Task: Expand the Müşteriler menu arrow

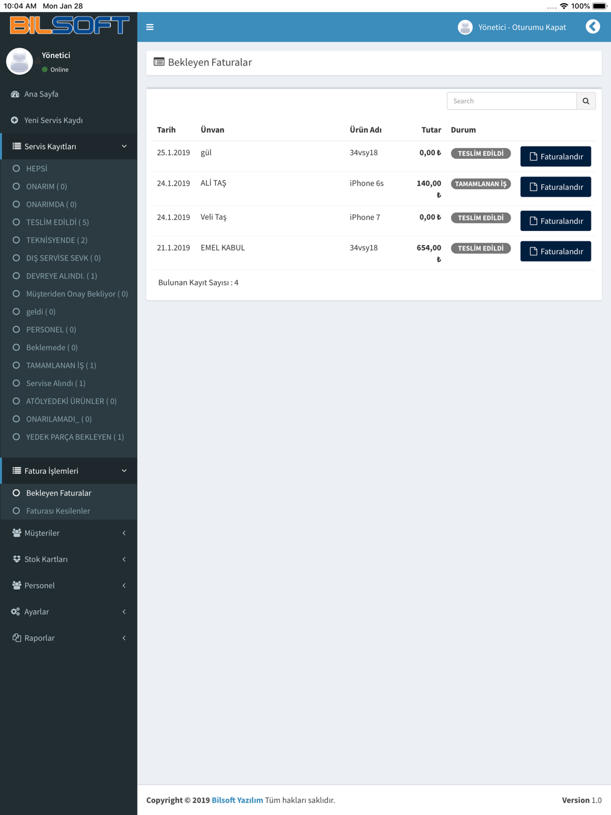Action: tap(124, 533)
